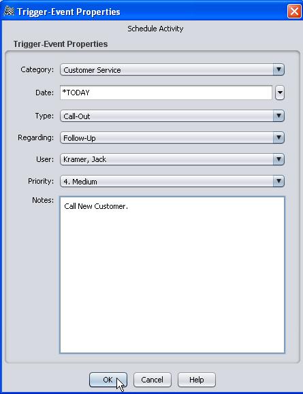Viewport: 303px width, 394px height.
Task: Click the Schedule Activity heading text
Action: point(155,29)
